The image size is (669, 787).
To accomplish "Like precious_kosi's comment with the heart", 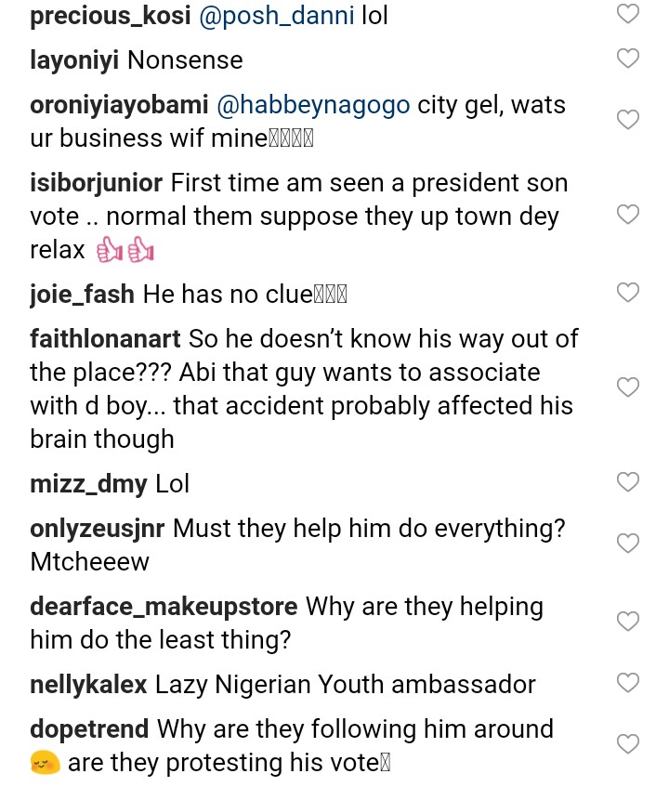I will pos(628,14).
